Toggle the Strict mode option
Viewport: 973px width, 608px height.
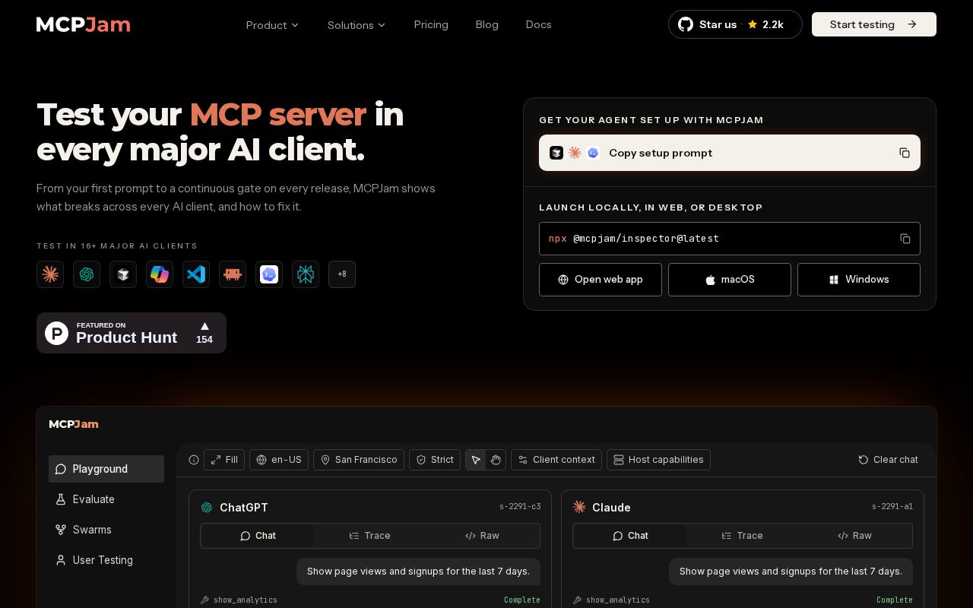(x=435, y=460)
